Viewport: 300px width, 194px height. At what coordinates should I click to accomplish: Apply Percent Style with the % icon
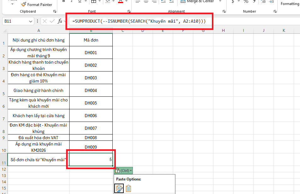[246, 2]
